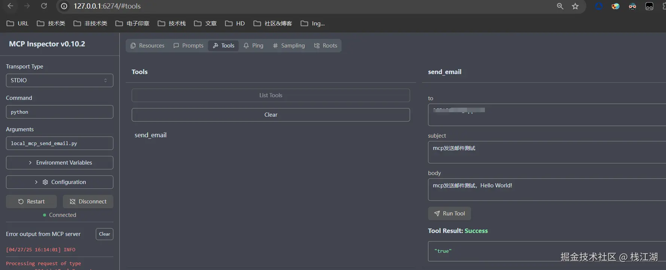
Task: Reload the page with the refresh icon
Action: coord(44,6)
